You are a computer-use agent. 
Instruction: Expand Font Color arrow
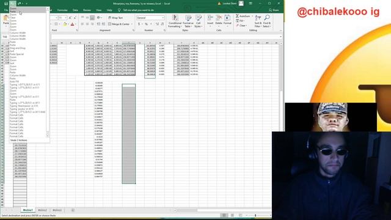76,24
